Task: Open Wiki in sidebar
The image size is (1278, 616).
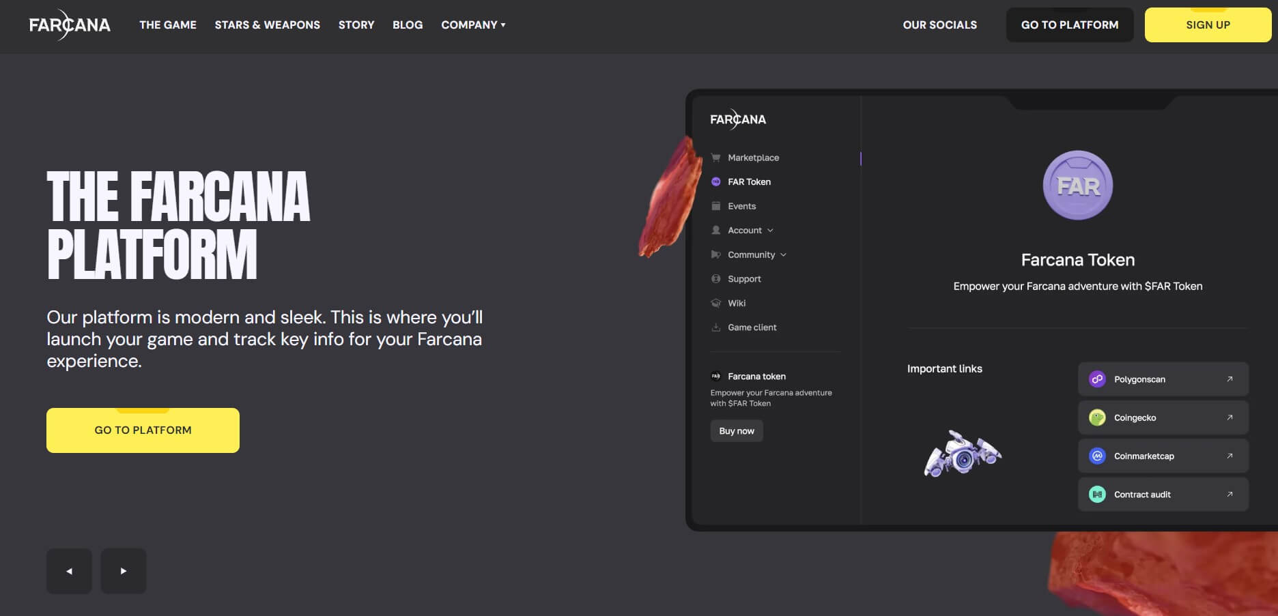Action: pos(737,303)
